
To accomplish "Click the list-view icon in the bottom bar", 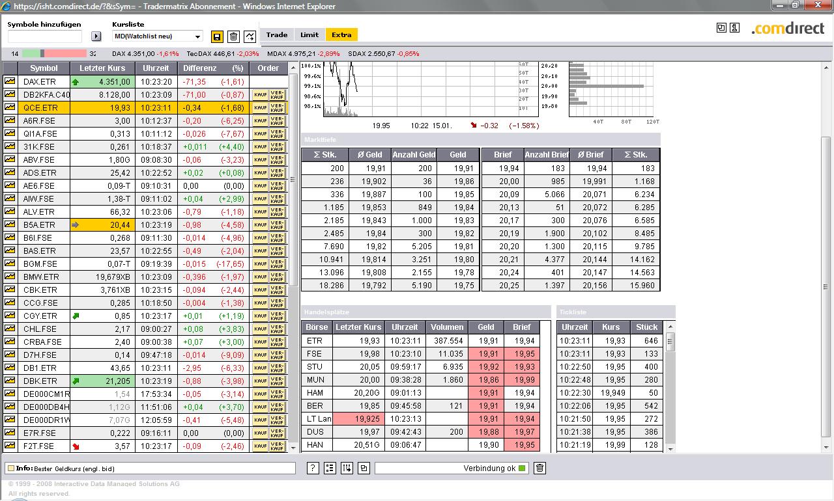I will pyautogui.click(x=330, y=468).
